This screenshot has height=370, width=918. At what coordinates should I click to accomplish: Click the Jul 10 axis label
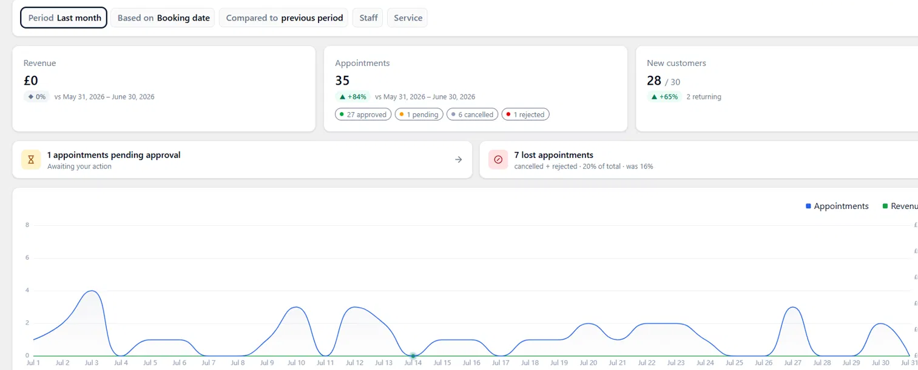click(296, 363)
